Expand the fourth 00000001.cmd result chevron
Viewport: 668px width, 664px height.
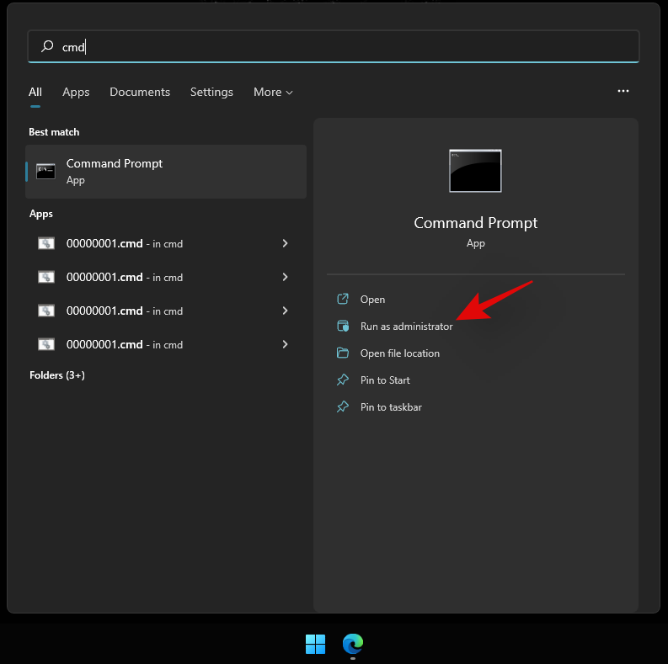click(x=285, y=344)
